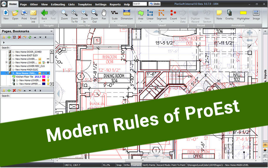Click navy swatch on New Home-UPPER overlay
268x168 pixels.
(44, 84)
